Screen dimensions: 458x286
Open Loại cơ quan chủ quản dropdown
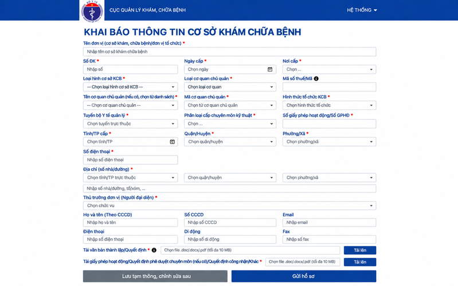point(230,87)
